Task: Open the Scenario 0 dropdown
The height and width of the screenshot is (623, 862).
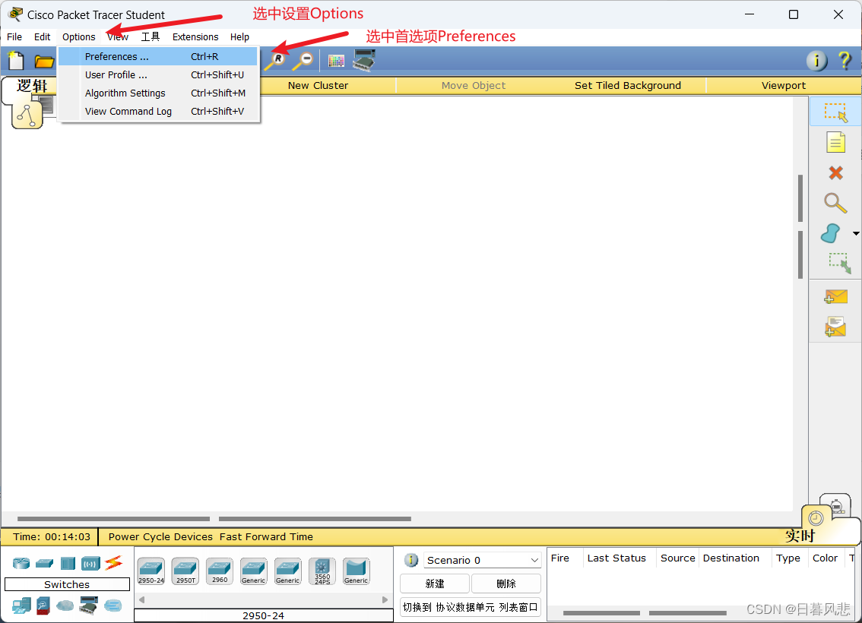Action: pos(482,560)
